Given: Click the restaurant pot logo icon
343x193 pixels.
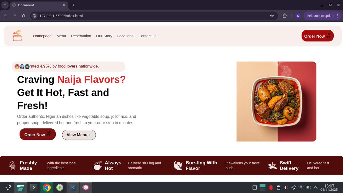Looking at the screenshot, I should (17, 35).
